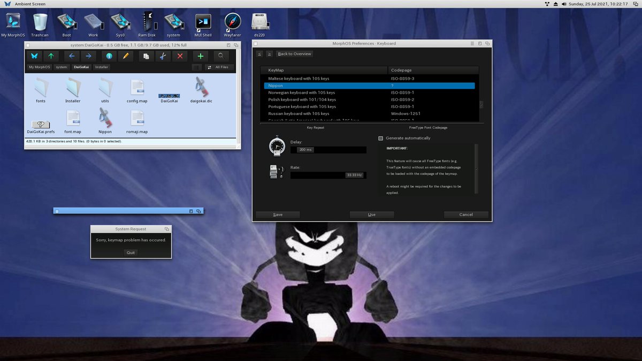
Task: Select Polish keyboard with 101/104 keys
Action: (x=369, y=99)
